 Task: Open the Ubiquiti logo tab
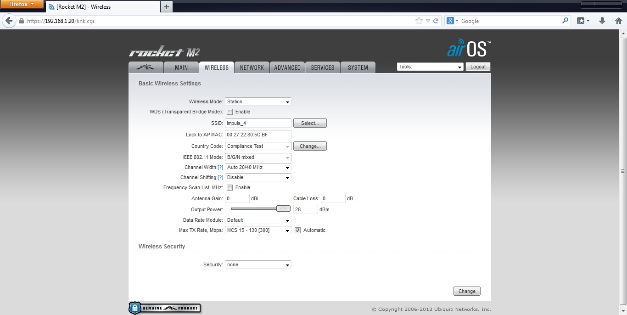point(146,67)
